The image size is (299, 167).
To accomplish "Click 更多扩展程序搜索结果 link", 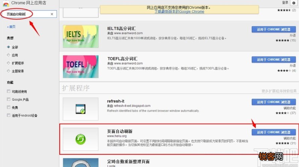I will pyautogui.click(x=279, y=91).
